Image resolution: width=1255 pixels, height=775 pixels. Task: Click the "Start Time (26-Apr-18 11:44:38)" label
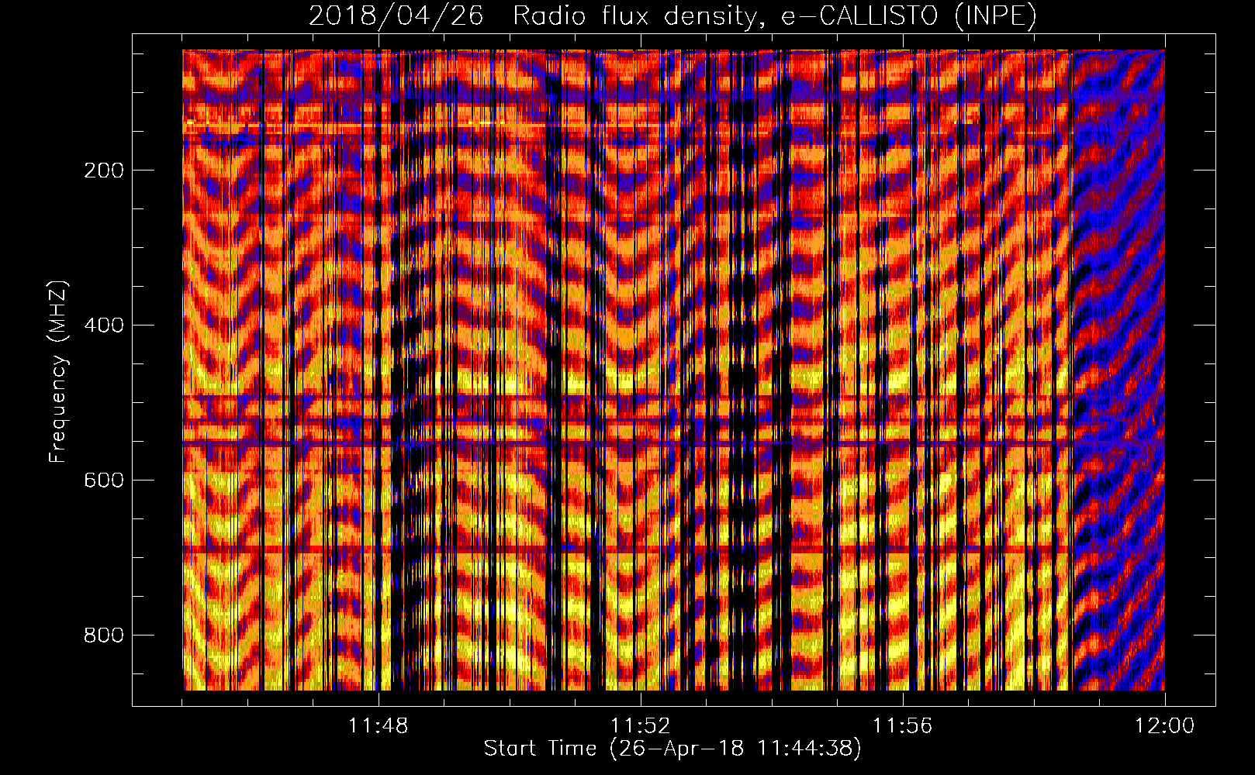672,749
